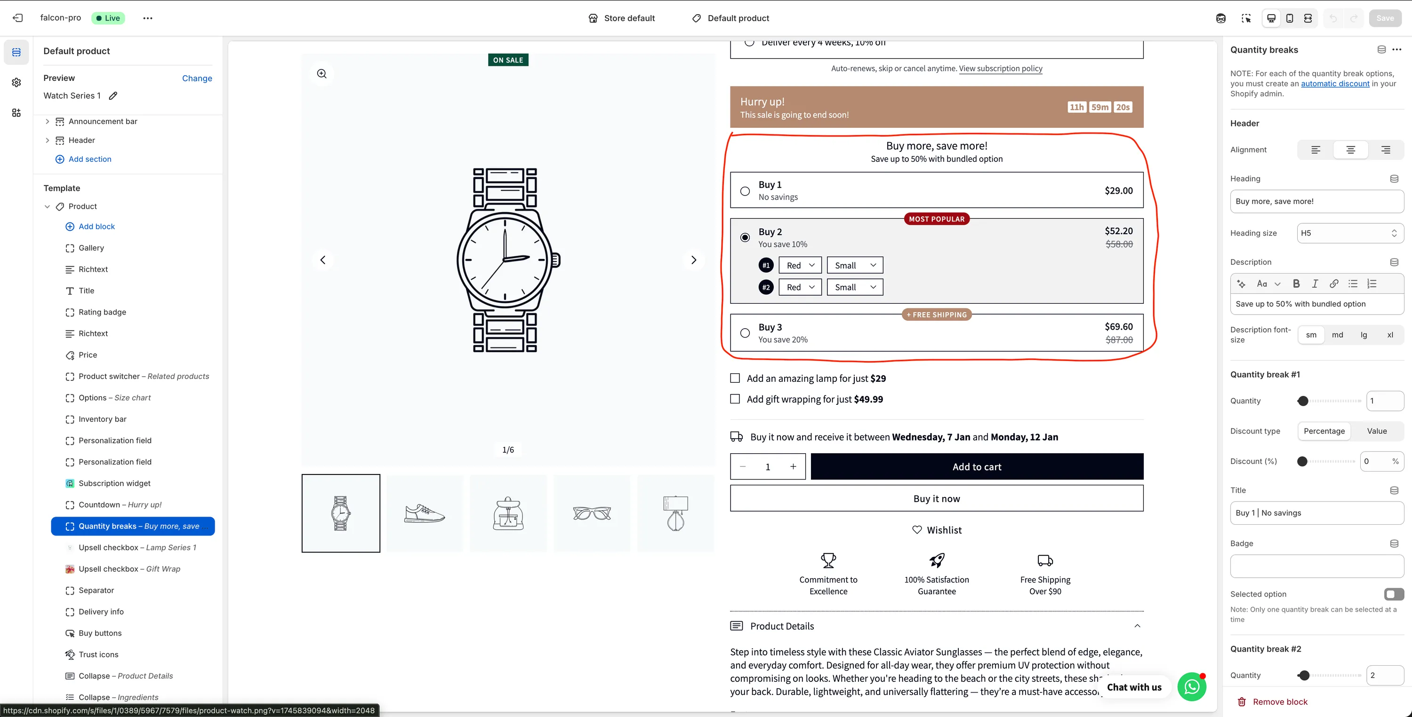Click the Italic formatting icon
The image size is (1412, 717).
pos(1315,283)
